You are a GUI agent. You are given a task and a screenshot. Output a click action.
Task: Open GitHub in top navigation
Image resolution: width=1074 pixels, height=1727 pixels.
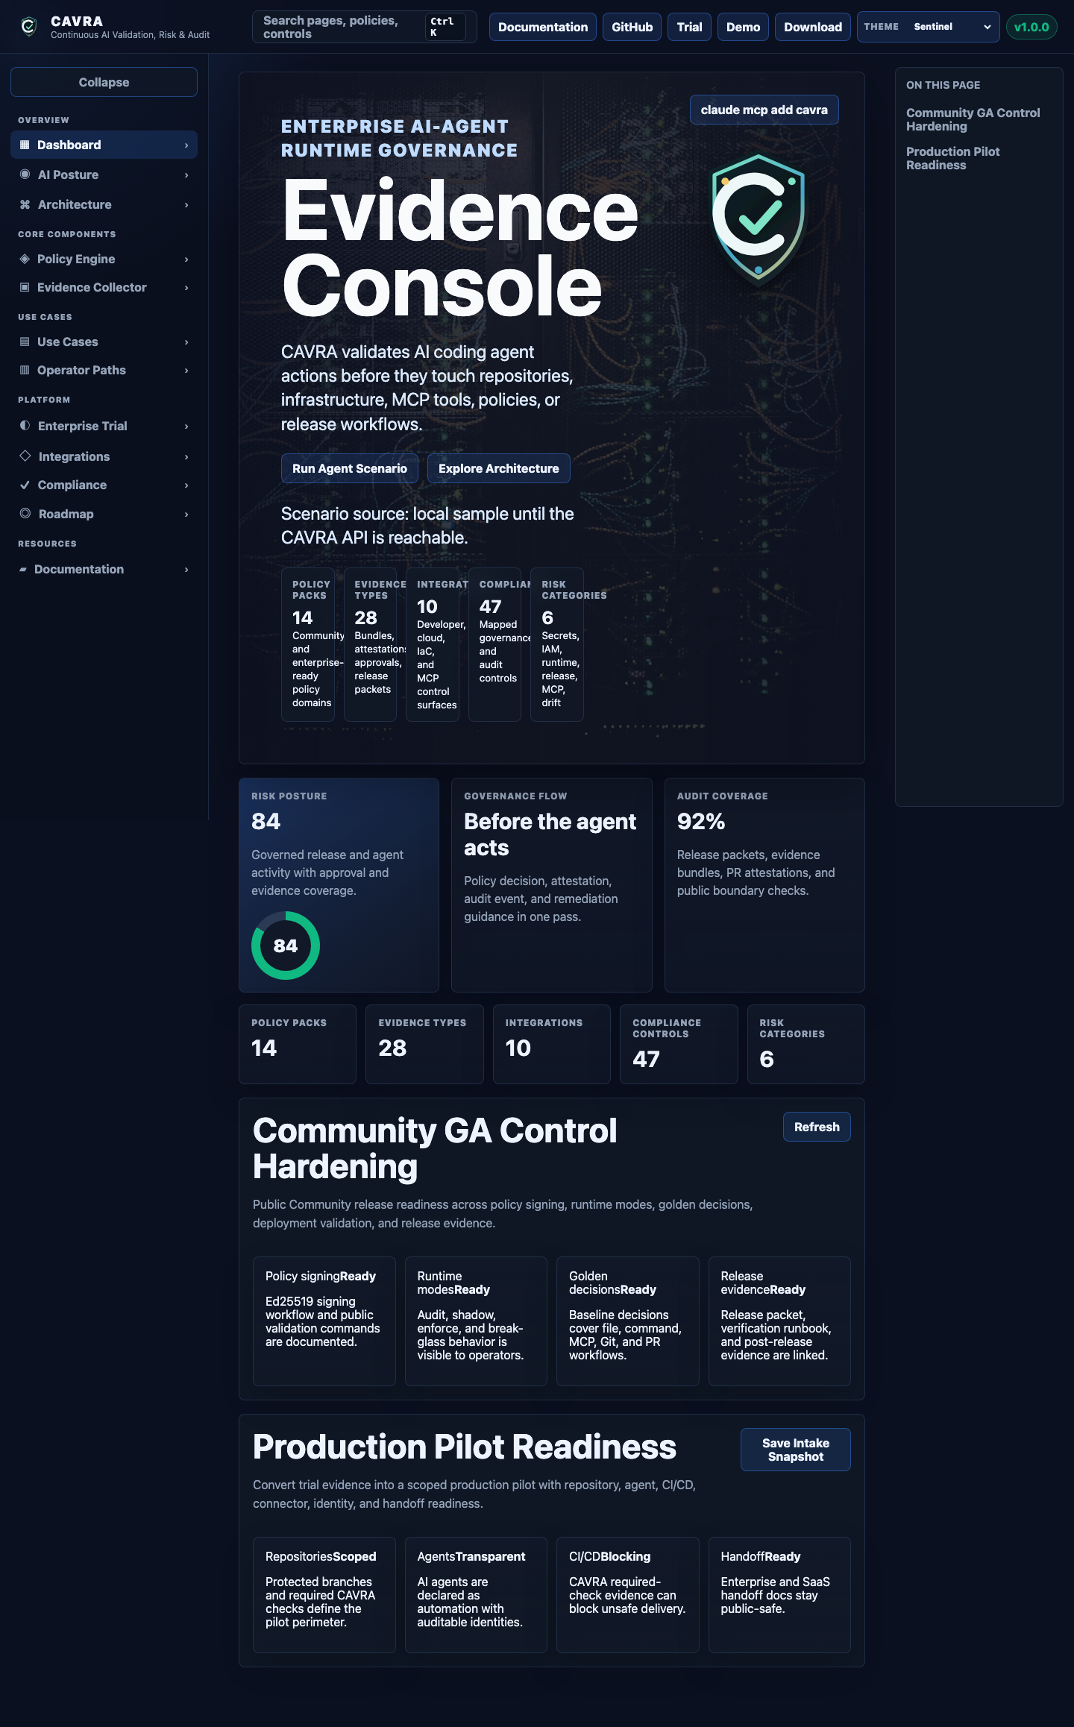pyautogui.click(x=632, y=27)
